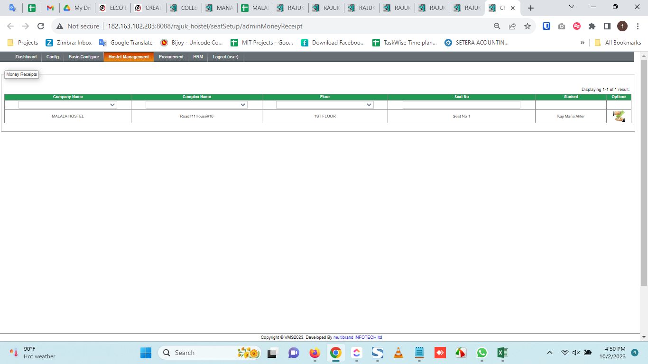This screenshot has height=364, width=648.
Task: Launch Firefox from the taskbar
Action: click(x=315, y=353)
